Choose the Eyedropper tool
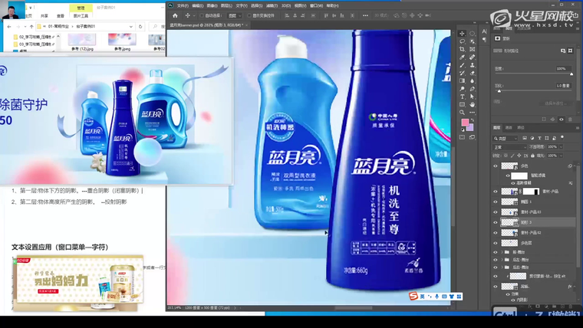Image resolution: width=583 pixels, height=328 pixels. [x=462, y=57]
